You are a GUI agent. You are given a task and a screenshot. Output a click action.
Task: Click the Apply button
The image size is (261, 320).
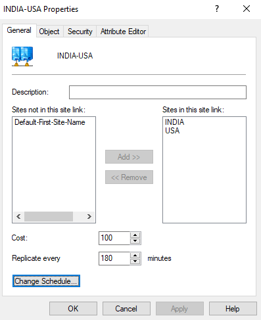tap(179, 309)
